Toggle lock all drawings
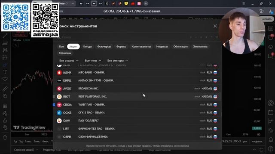 (5, 121)
